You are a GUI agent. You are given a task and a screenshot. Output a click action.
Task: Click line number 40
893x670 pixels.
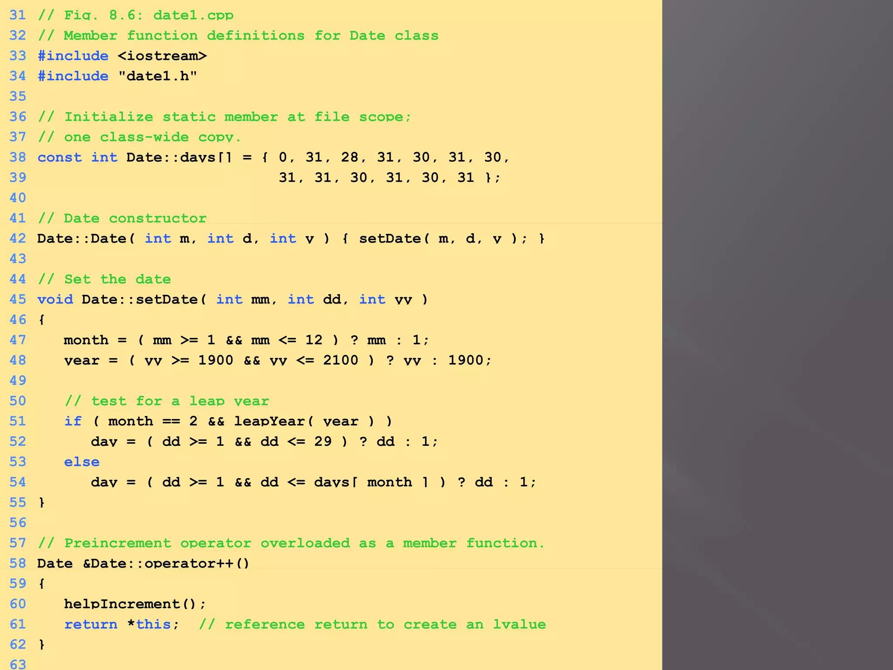coord(18,198)
